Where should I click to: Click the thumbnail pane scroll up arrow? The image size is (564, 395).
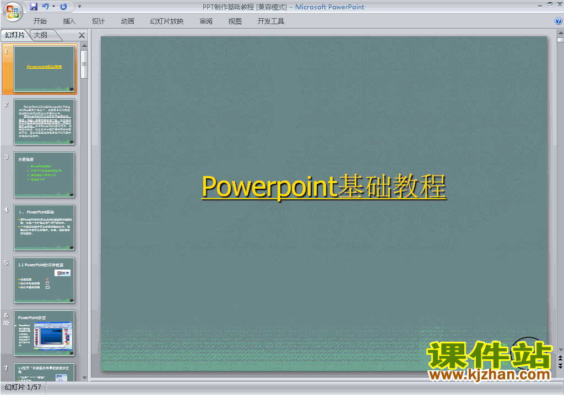click(x=84, y=46)
